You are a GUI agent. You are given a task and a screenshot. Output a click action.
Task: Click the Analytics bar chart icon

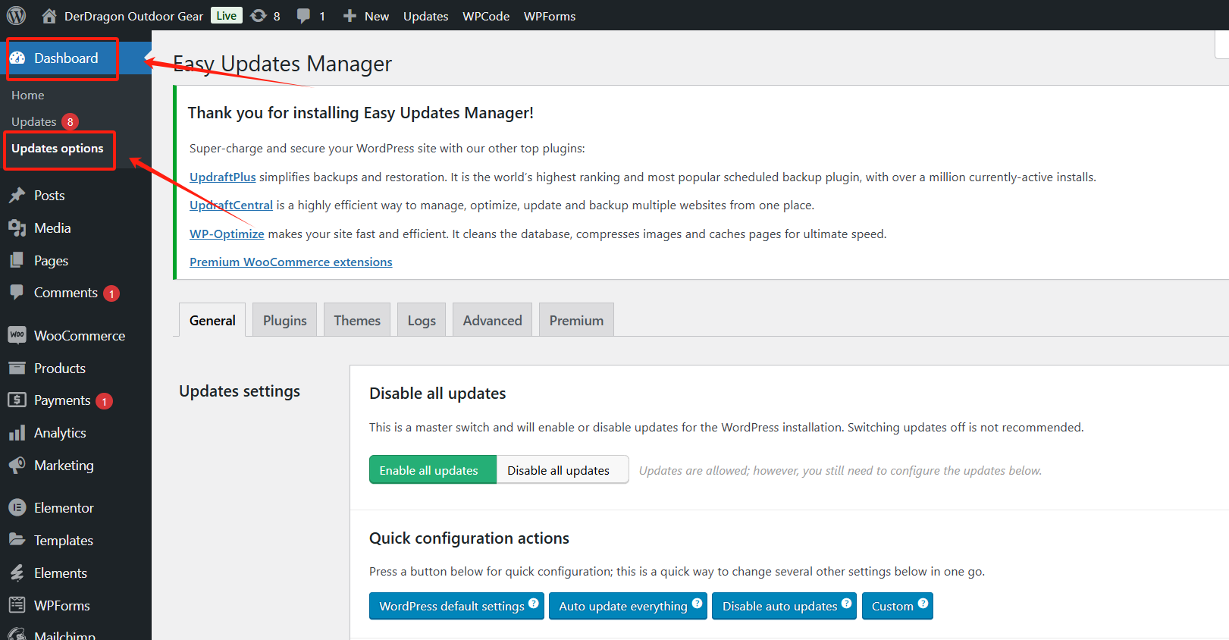pos(17,433)
